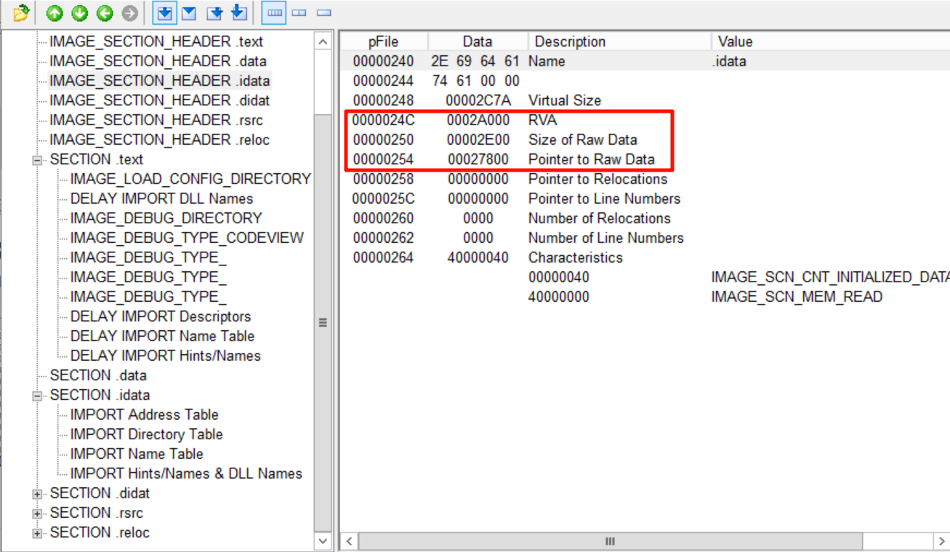Click the rightmost blue down-arrow view icon
Viewport: 950px width, 552px height.
238,12
